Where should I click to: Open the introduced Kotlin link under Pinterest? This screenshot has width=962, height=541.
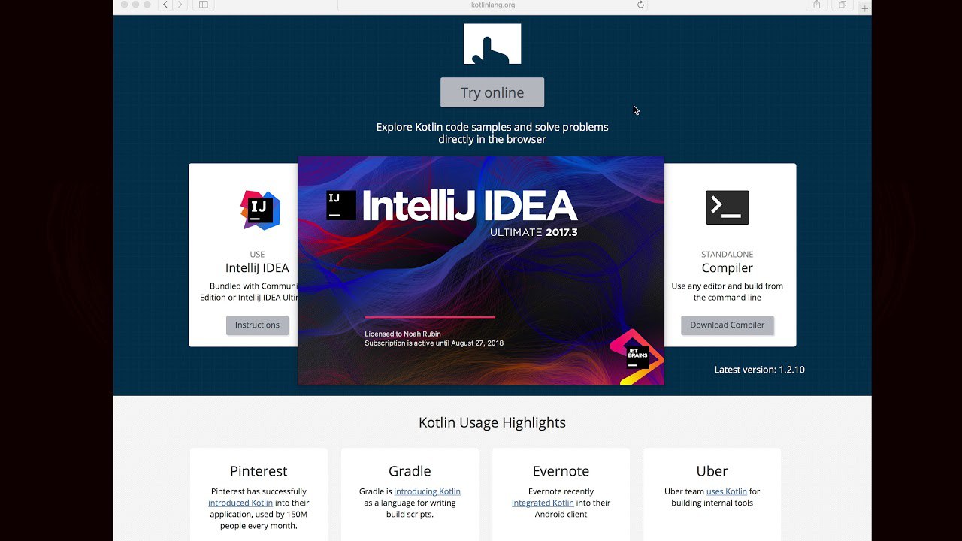pos(240,503)
